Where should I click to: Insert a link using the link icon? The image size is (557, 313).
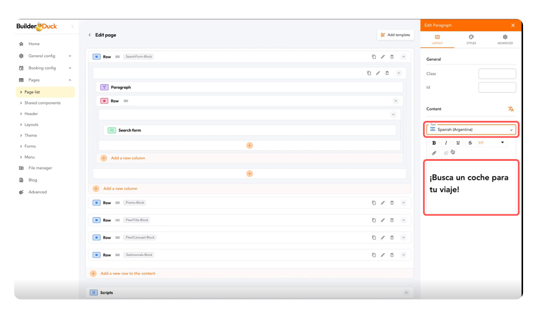pyautogui.click(x=434, y=153)
